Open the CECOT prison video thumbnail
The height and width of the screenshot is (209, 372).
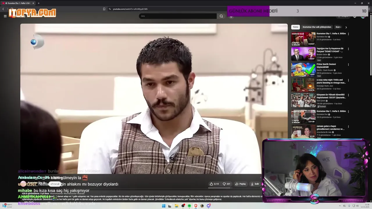click(x=303, y=100)
